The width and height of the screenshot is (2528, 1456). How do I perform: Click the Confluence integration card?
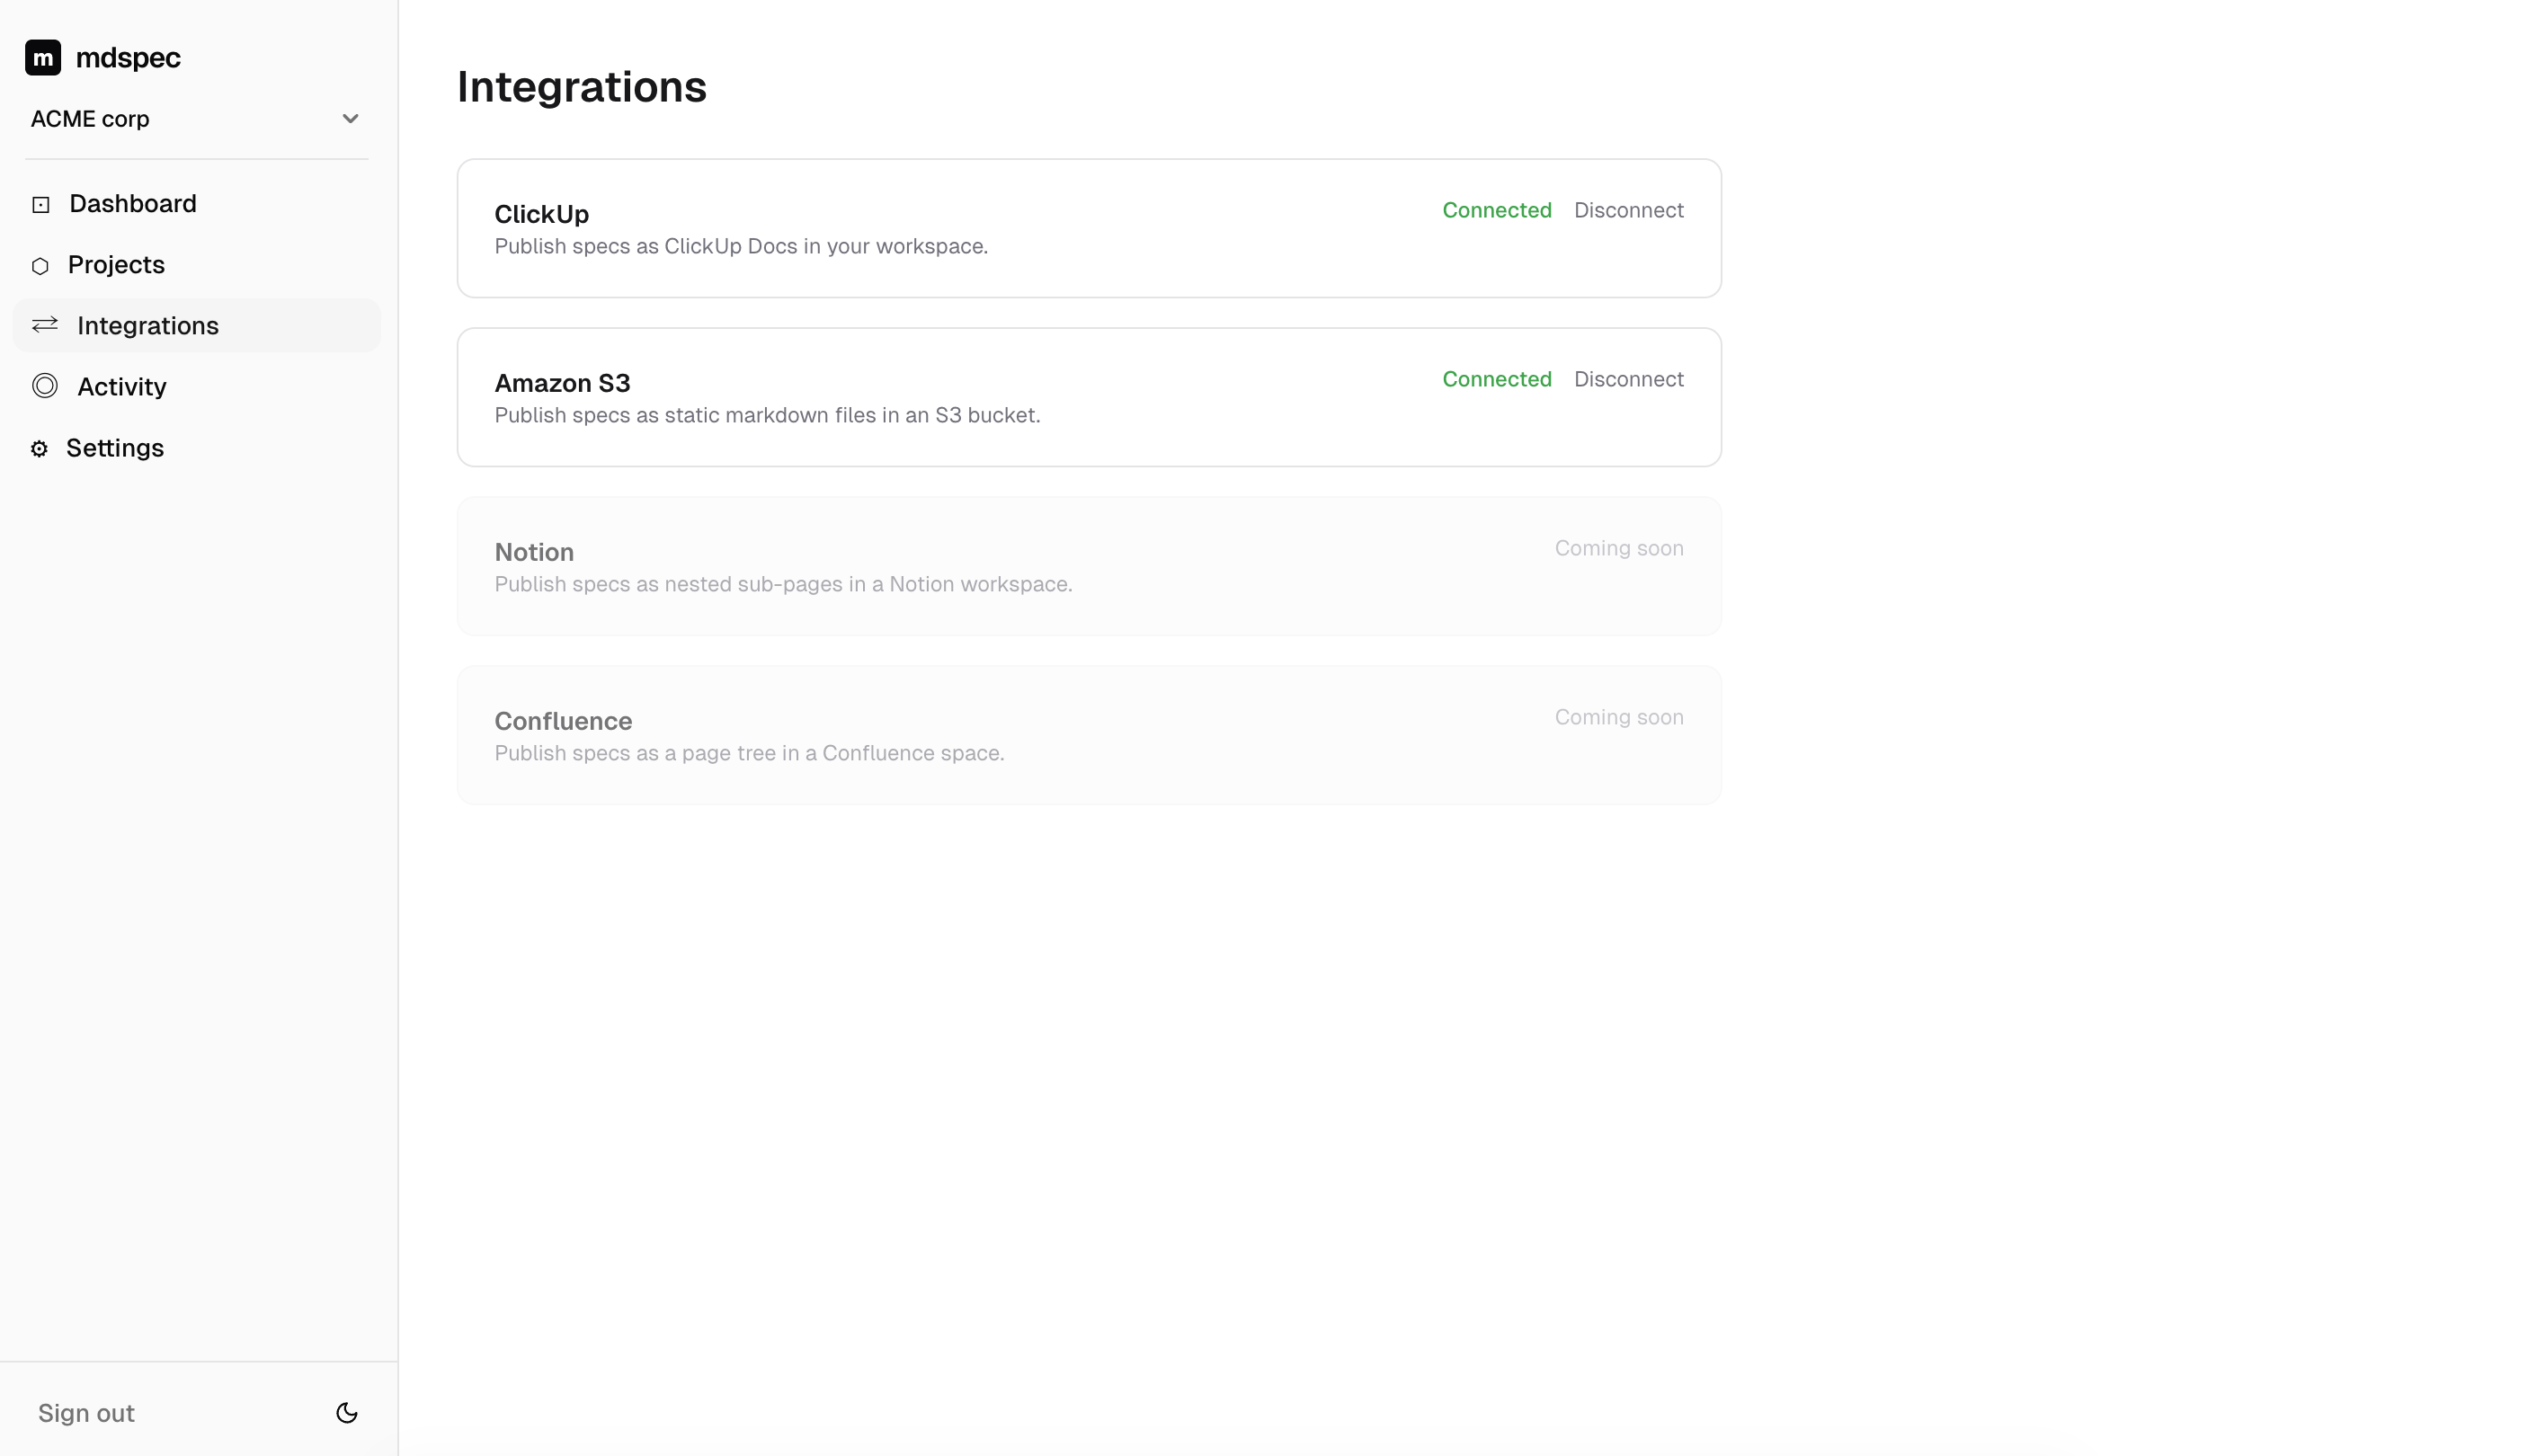point(1089,735)
